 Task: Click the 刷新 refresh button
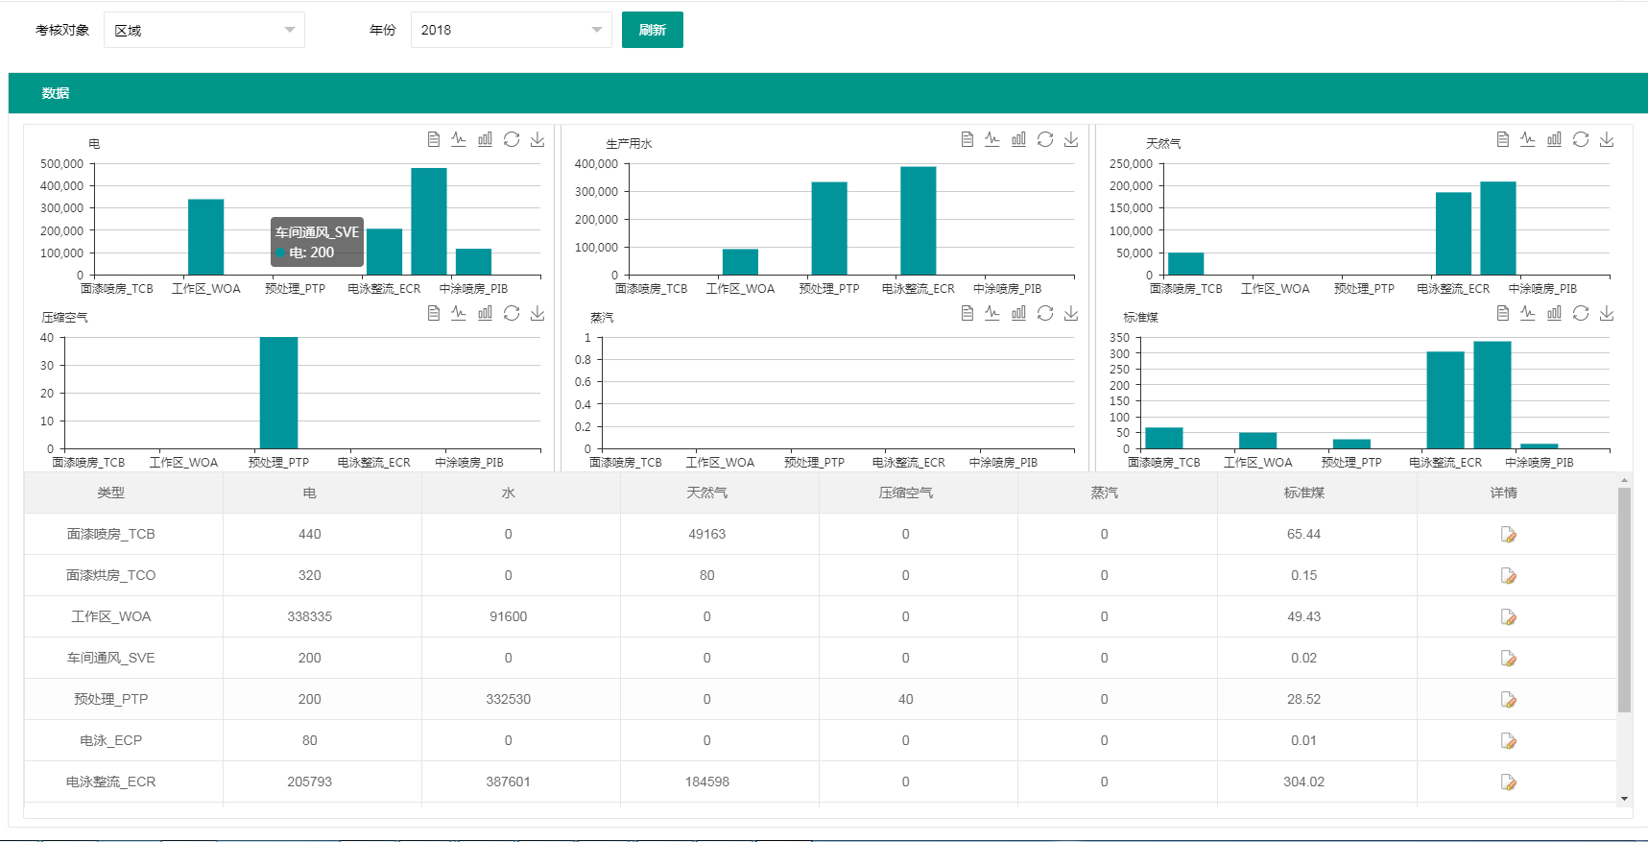point(652,30)
